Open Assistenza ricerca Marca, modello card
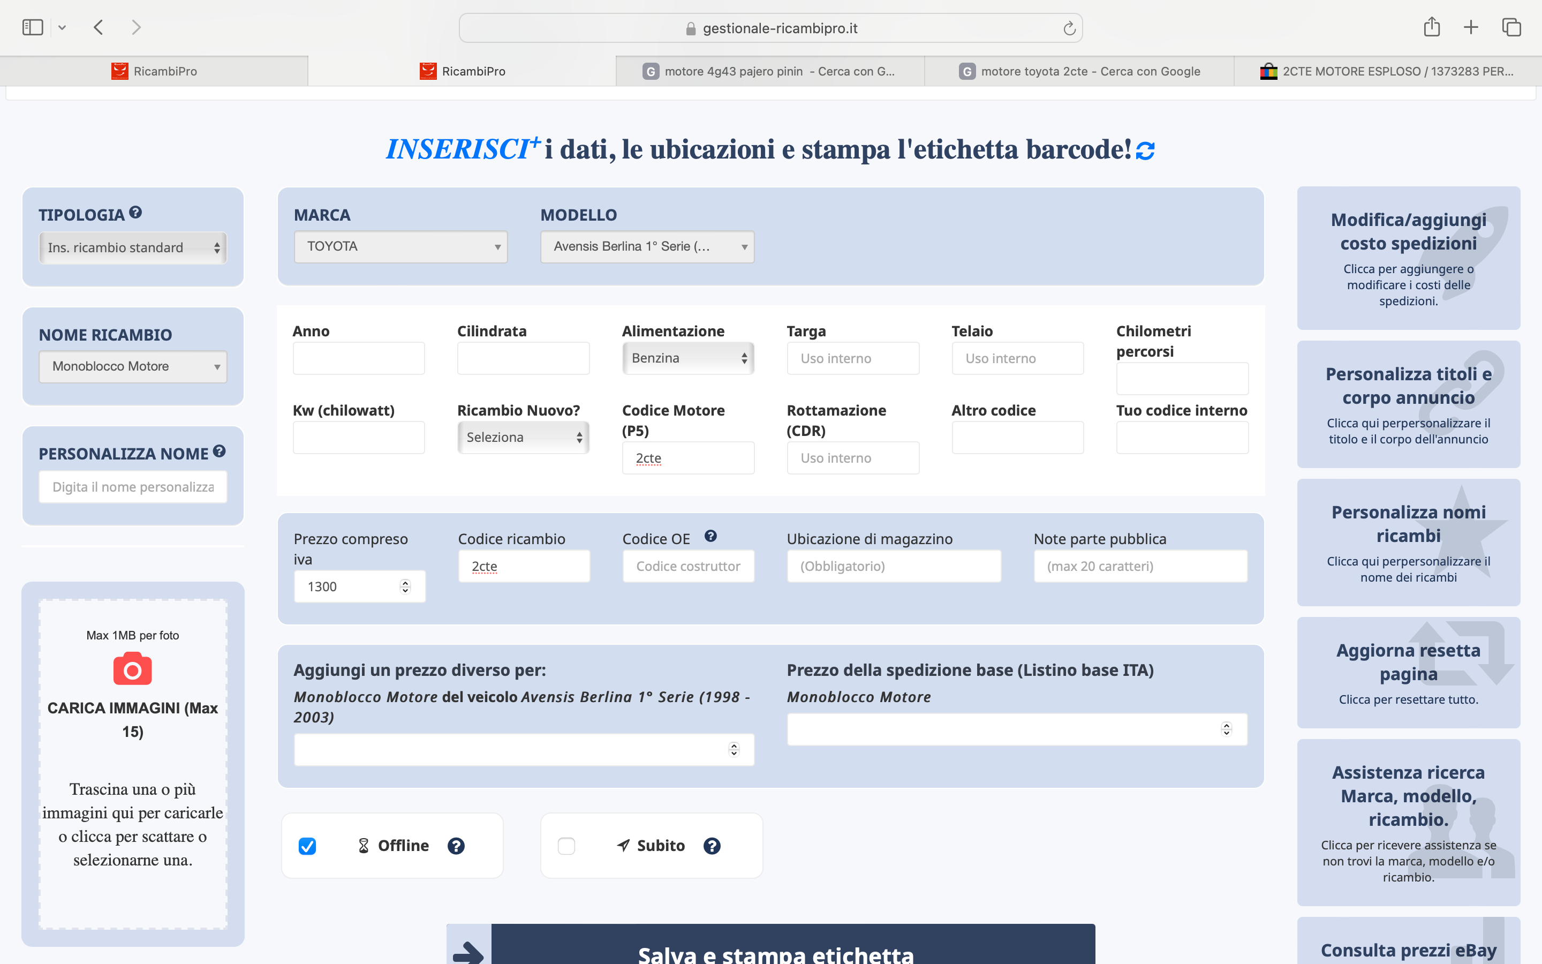The width and height of the screenshot is (1542, 964). pos(1408,823)
